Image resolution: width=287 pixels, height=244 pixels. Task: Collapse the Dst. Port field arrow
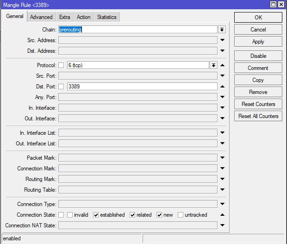[222, 87]
